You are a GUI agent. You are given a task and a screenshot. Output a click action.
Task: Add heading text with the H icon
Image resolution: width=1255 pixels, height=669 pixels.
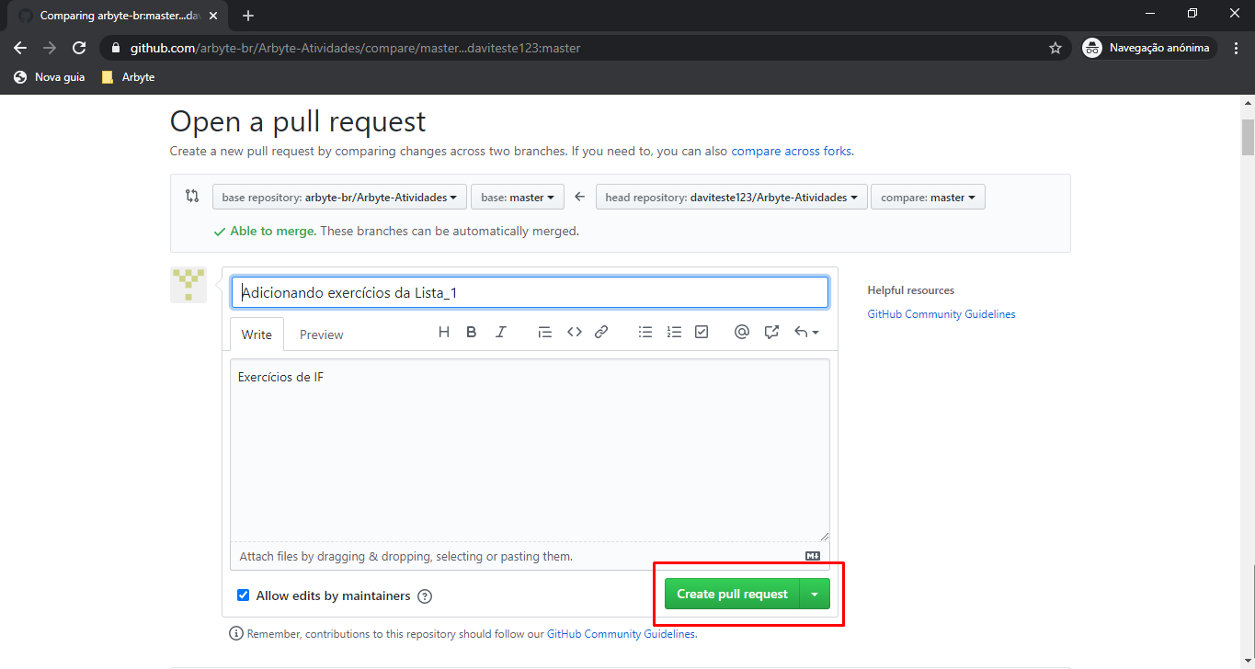click(x=444, y=333)
